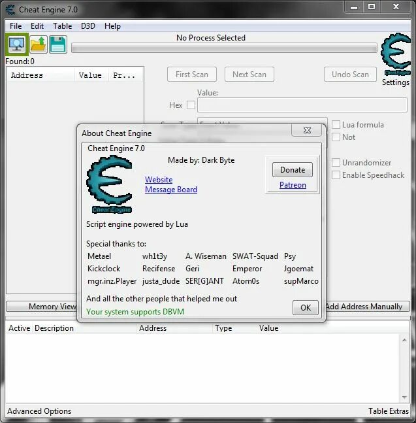This screenshot has height=423, width=416.
Task: Click "Script engine powered by Lua" text
Action: pyautogui.click(x=137, y=224)
